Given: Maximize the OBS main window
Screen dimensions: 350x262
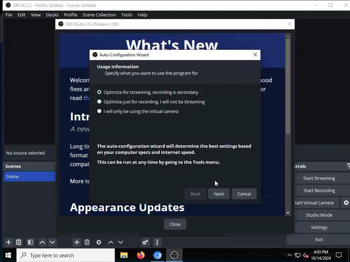Looking at the screenshot, I should click(x=331, y=5).
